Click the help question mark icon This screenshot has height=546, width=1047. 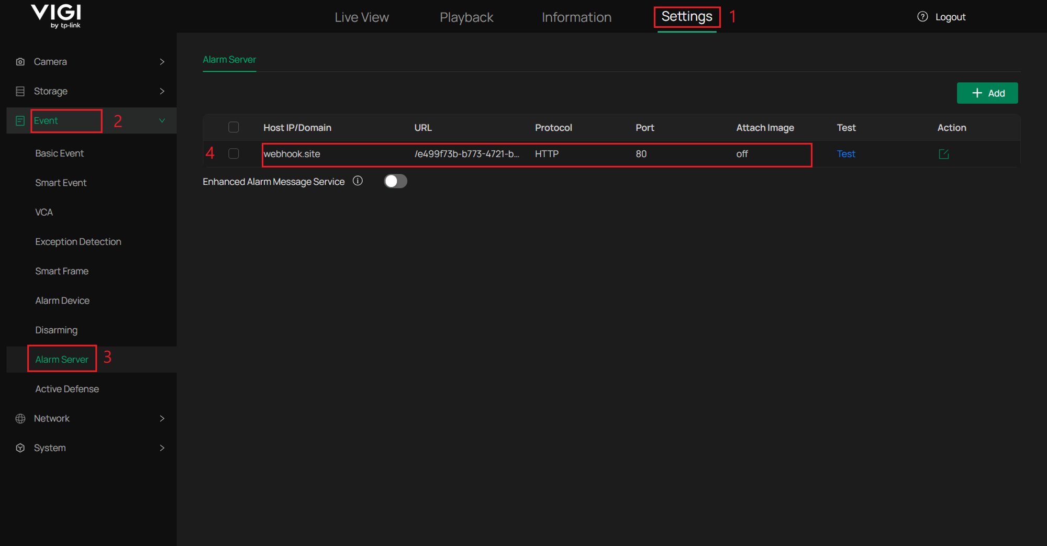click(x=922, y=17)
